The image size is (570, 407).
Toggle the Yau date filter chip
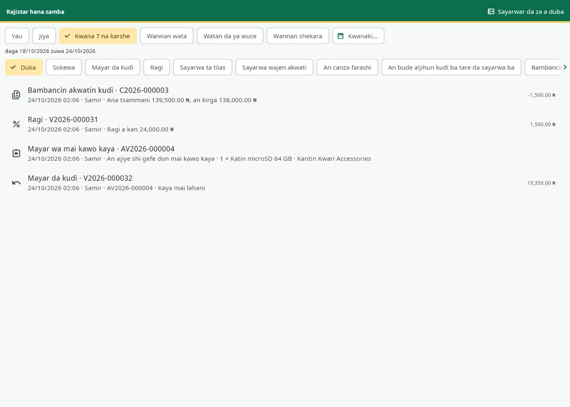[17, 36]
